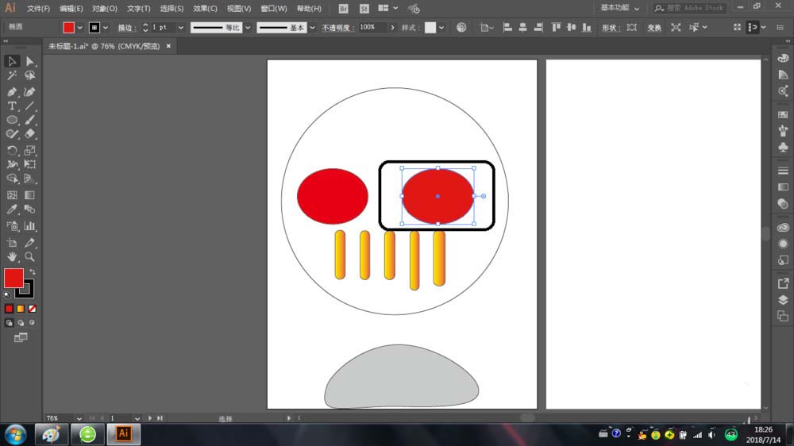794x446 pixels.
Task: Select the Type tool
Action: [12, 106]
